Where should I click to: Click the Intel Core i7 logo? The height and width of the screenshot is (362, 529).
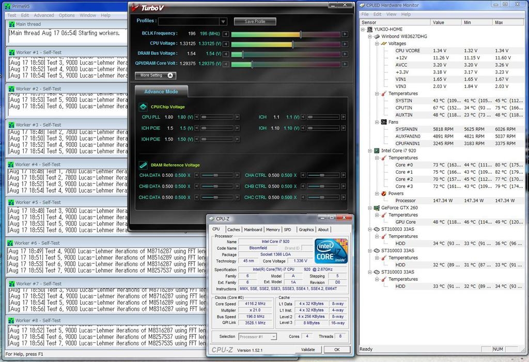331,251
